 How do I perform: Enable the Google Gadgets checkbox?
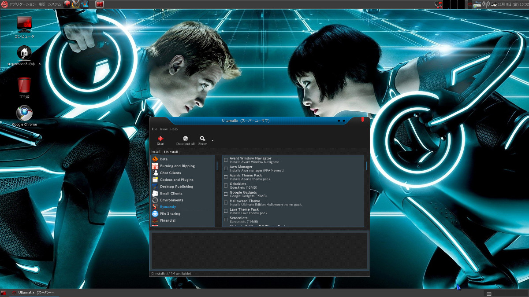(x=226, y=194)
